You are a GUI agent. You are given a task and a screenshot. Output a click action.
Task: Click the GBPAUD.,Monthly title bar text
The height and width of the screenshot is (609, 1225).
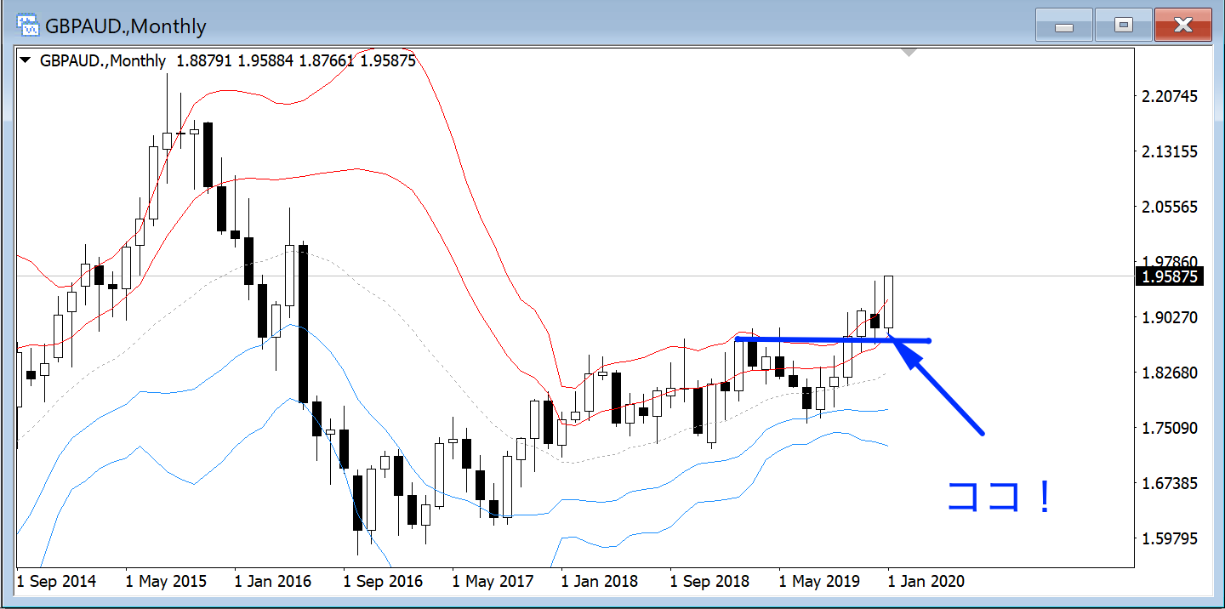point(126,26)
